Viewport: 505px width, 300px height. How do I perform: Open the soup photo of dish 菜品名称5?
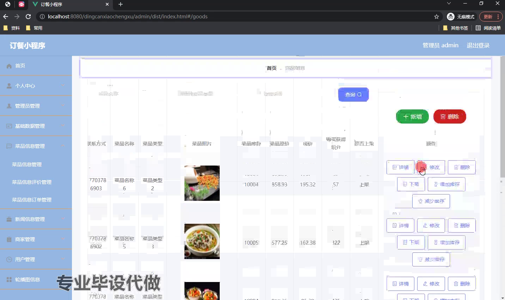(202, 241)
